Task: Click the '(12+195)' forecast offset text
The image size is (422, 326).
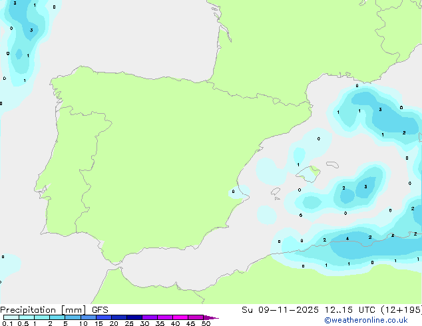Action: 401,310
